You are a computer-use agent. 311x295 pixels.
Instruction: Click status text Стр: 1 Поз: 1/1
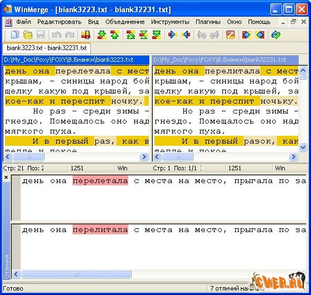coord(175,169)
